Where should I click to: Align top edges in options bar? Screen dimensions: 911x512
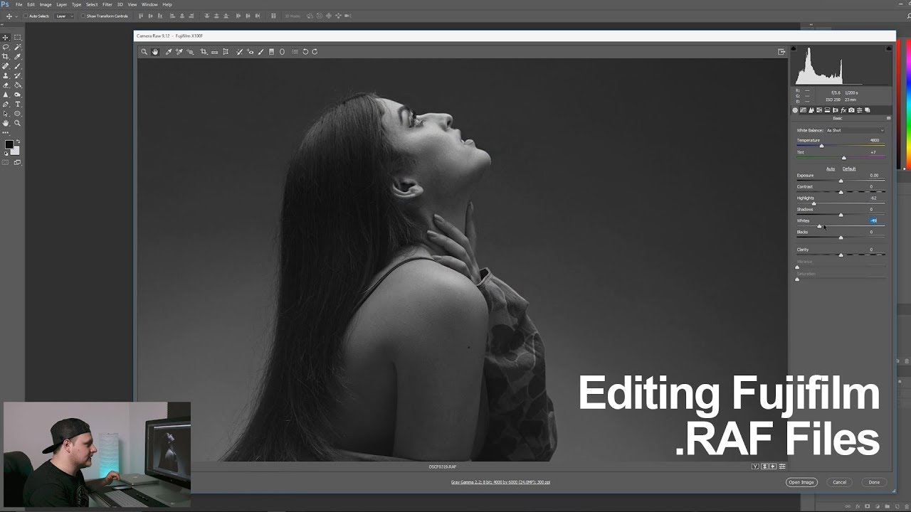pos(140,16)
